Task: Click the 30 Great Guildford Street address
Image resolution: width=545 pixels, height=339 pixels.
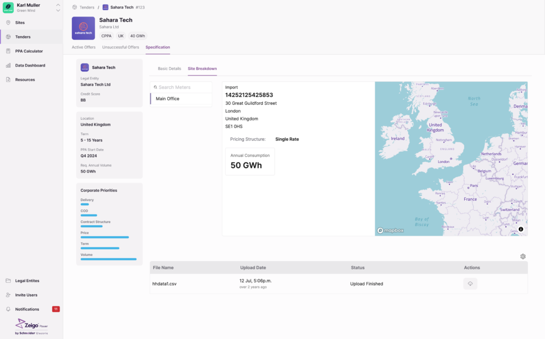Action: 251,103
